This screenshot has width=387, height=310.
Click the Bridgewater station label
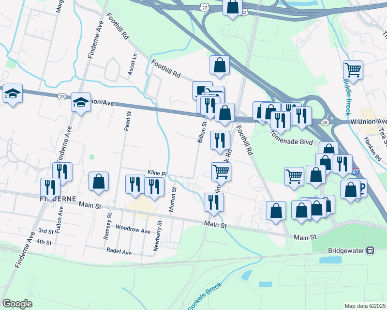click(346, 251)
